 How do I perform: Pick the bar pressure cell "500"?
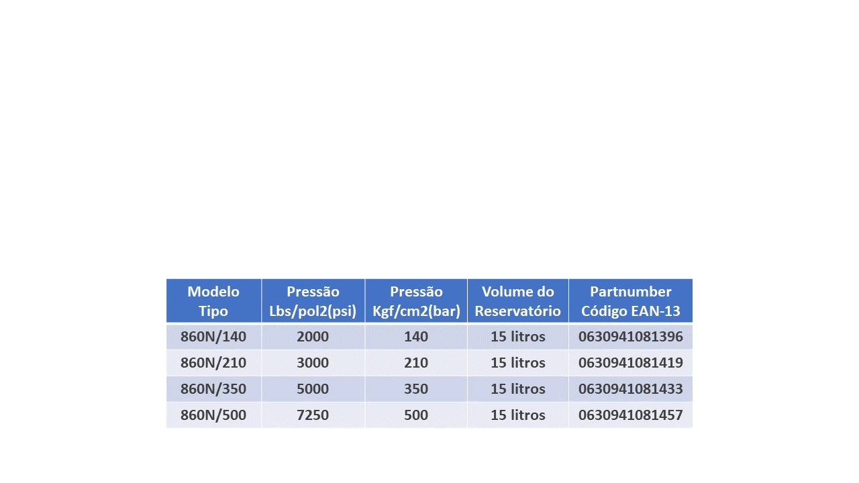[416, 415]
